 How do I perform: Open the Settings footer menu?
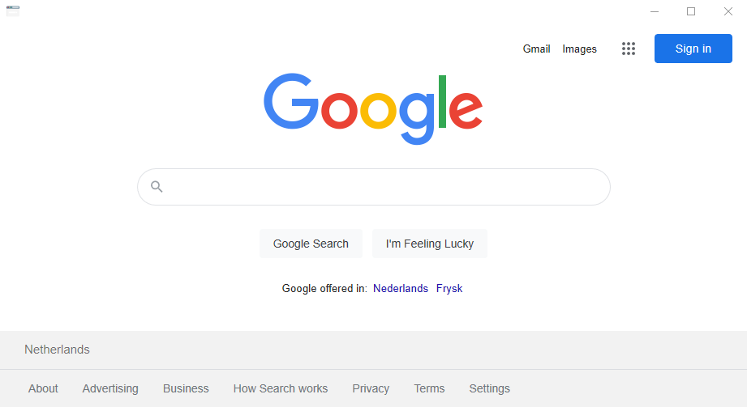coord(489,388)
